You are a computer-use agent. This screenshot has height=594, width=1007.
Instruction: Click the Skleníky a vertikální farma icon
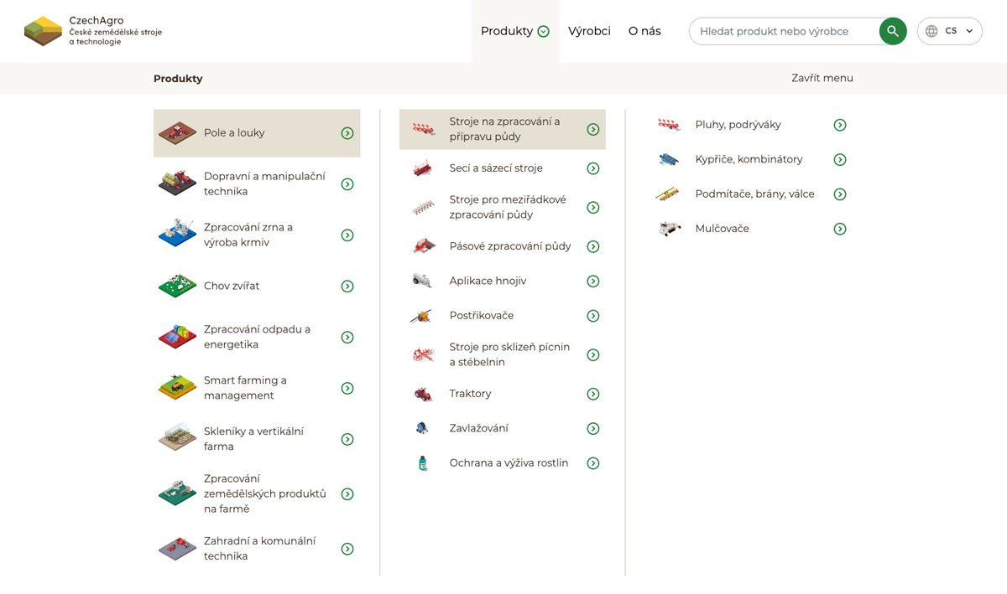click(177, 438)
